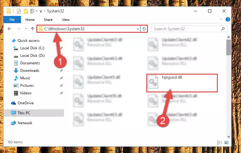Open the address bar history dropdown
241x153 pixels.
pos(138,29)
